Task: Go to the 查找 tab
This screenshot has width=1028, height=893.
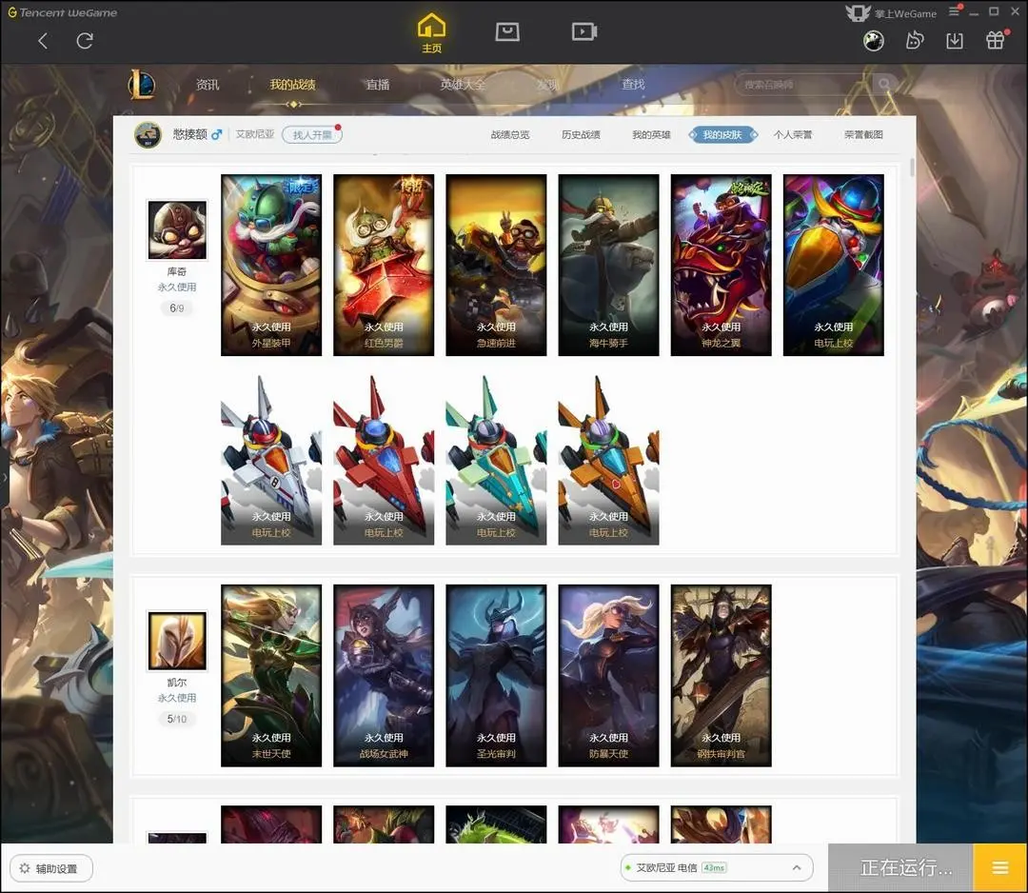Action: 633,85
